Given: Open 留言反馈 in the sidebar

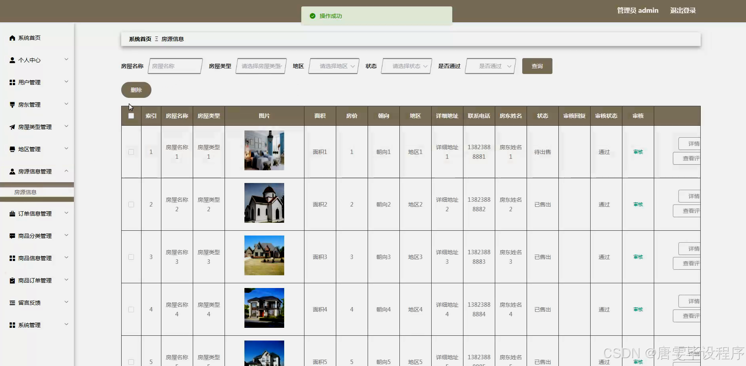Looking at the screenshot, I should (37, 303).
